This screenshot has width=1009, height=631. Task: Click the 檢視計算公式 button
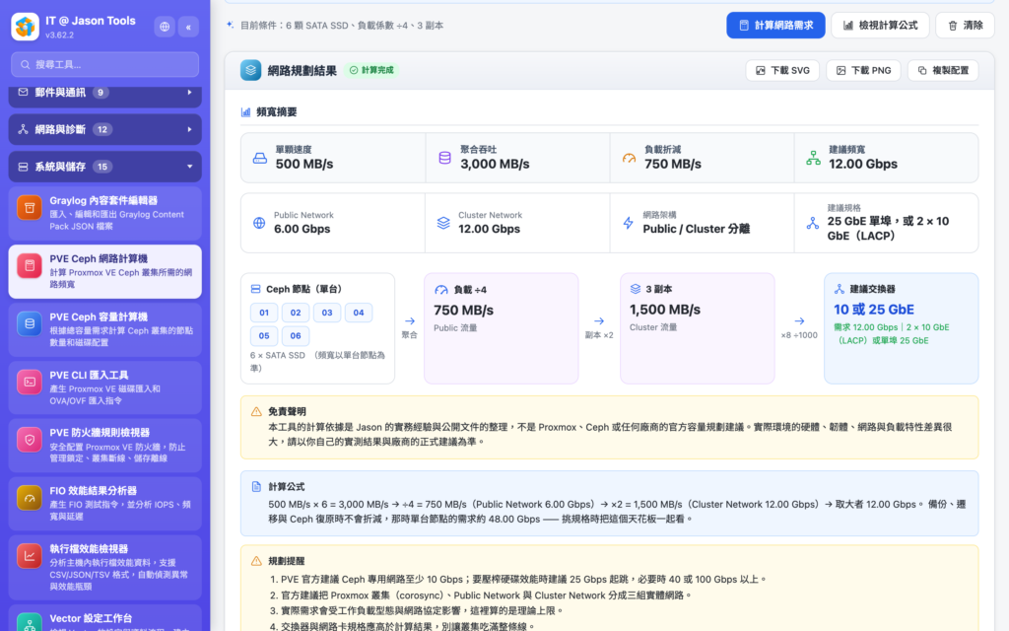[880, 25]
